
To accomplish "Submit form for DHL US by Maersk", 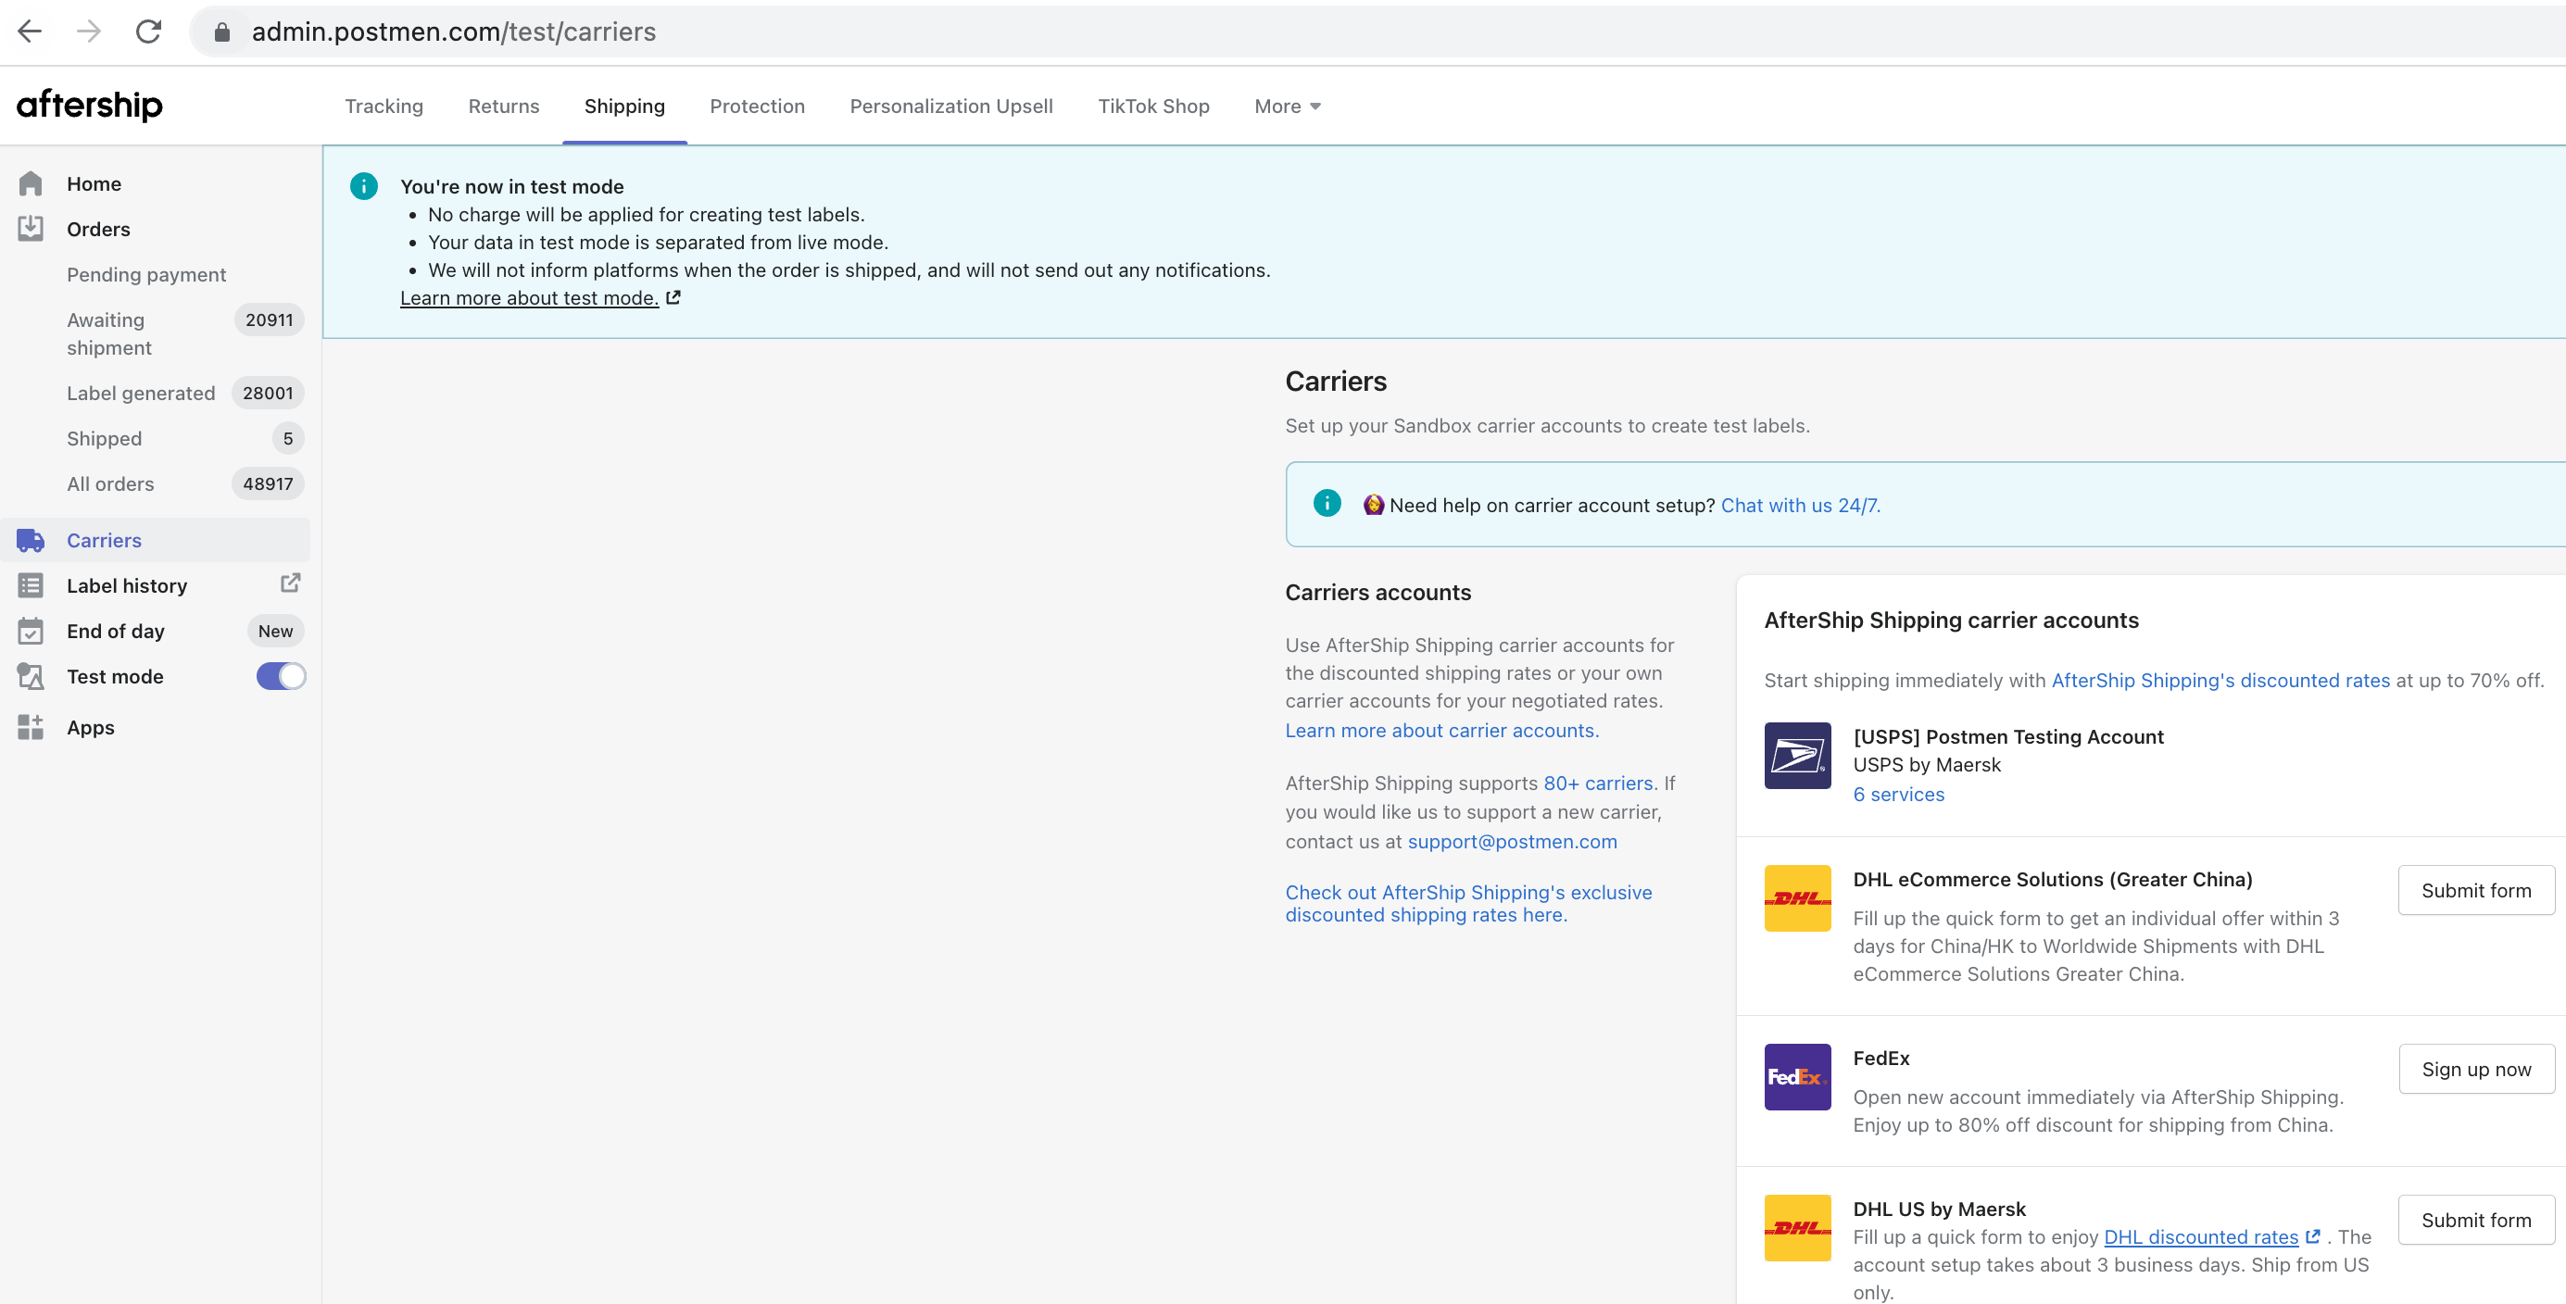I will coord(2476,1220).
